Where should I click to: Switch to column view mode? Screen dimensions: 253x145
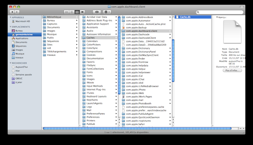pyautogui.click(x=77, y=12)
